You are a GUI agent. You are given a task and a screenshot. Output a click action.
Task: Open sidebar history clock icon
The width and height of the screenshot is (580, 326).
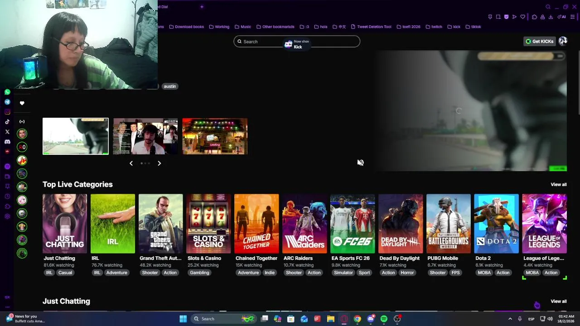(x=7, y=197)
